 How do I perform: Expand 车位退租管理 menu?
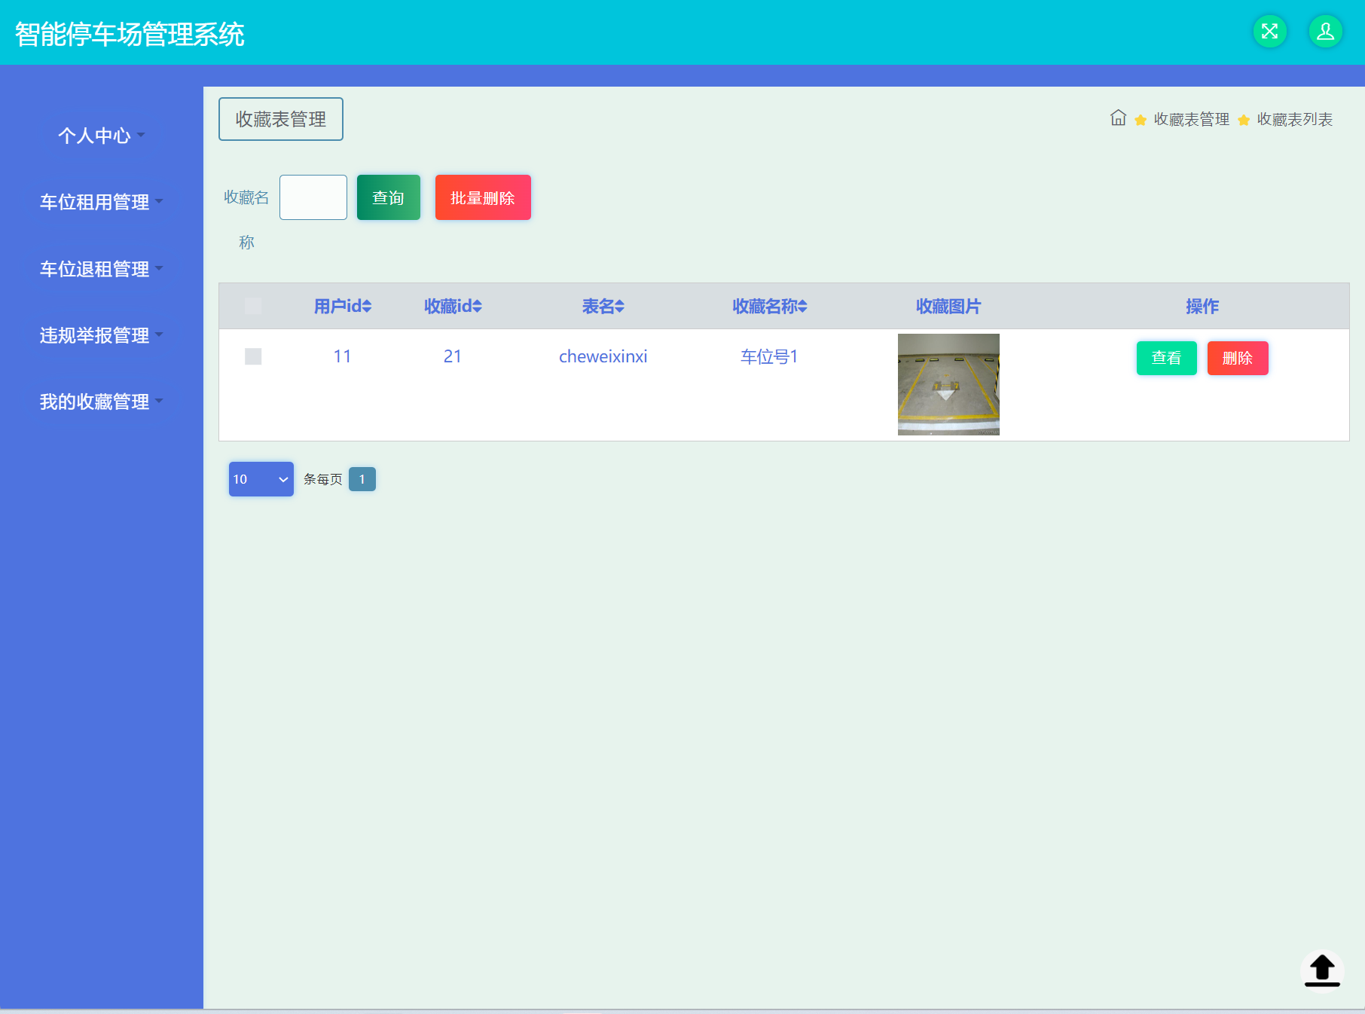click(102, 269)
